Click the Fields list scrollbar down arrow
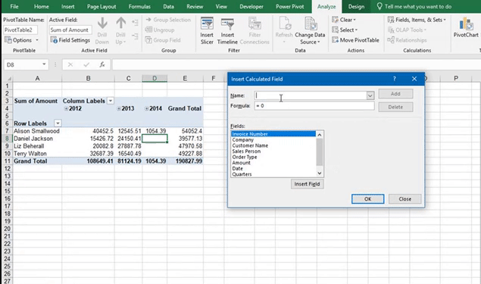Viewport: 481px width, 284px height. 320,173
